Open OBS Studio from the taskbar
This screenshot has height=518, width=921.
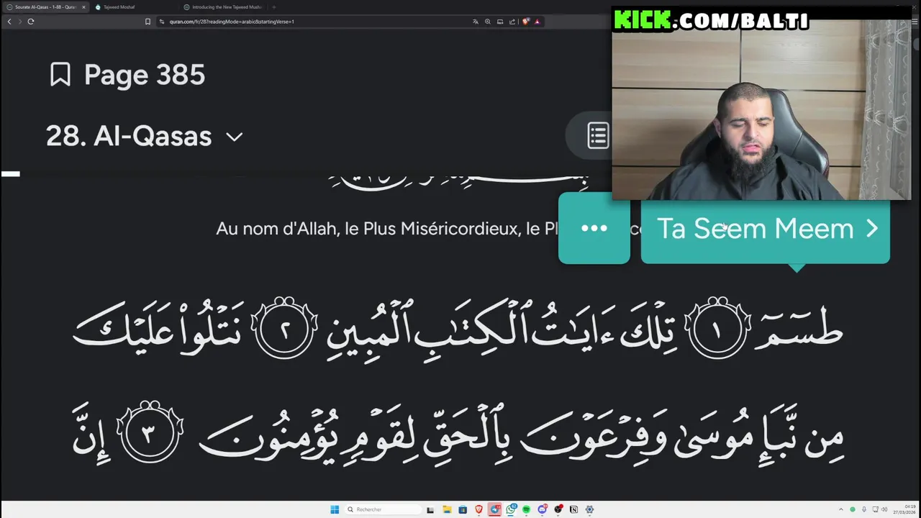tap(558, 509)
